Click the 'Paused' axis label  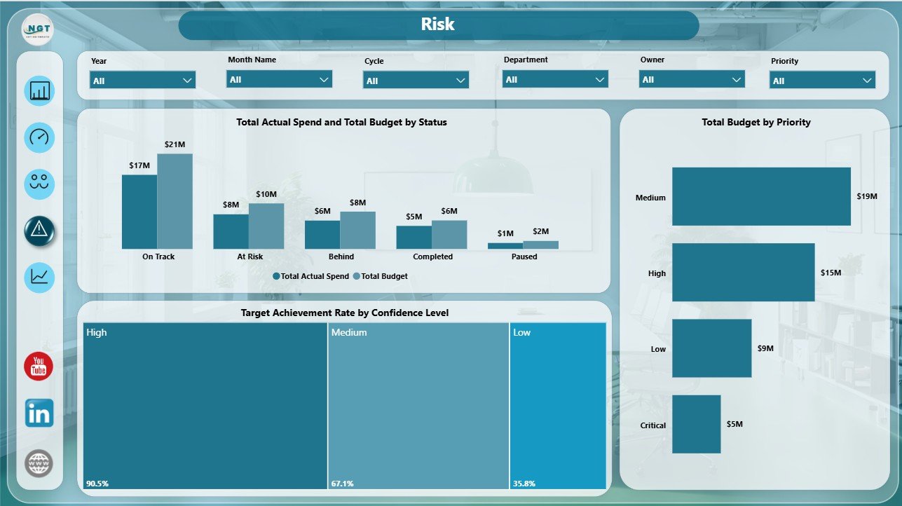coord(524,257)
